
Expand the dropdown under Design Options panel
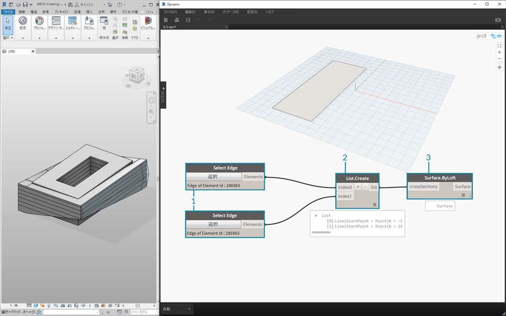pyautogui.click(x=56, y=38)
